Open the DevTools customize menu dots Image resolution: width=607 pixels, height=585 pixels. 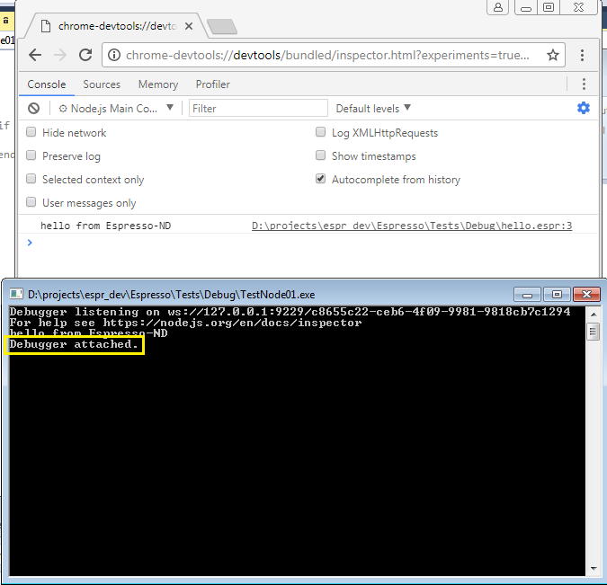[x=584, y=84]
